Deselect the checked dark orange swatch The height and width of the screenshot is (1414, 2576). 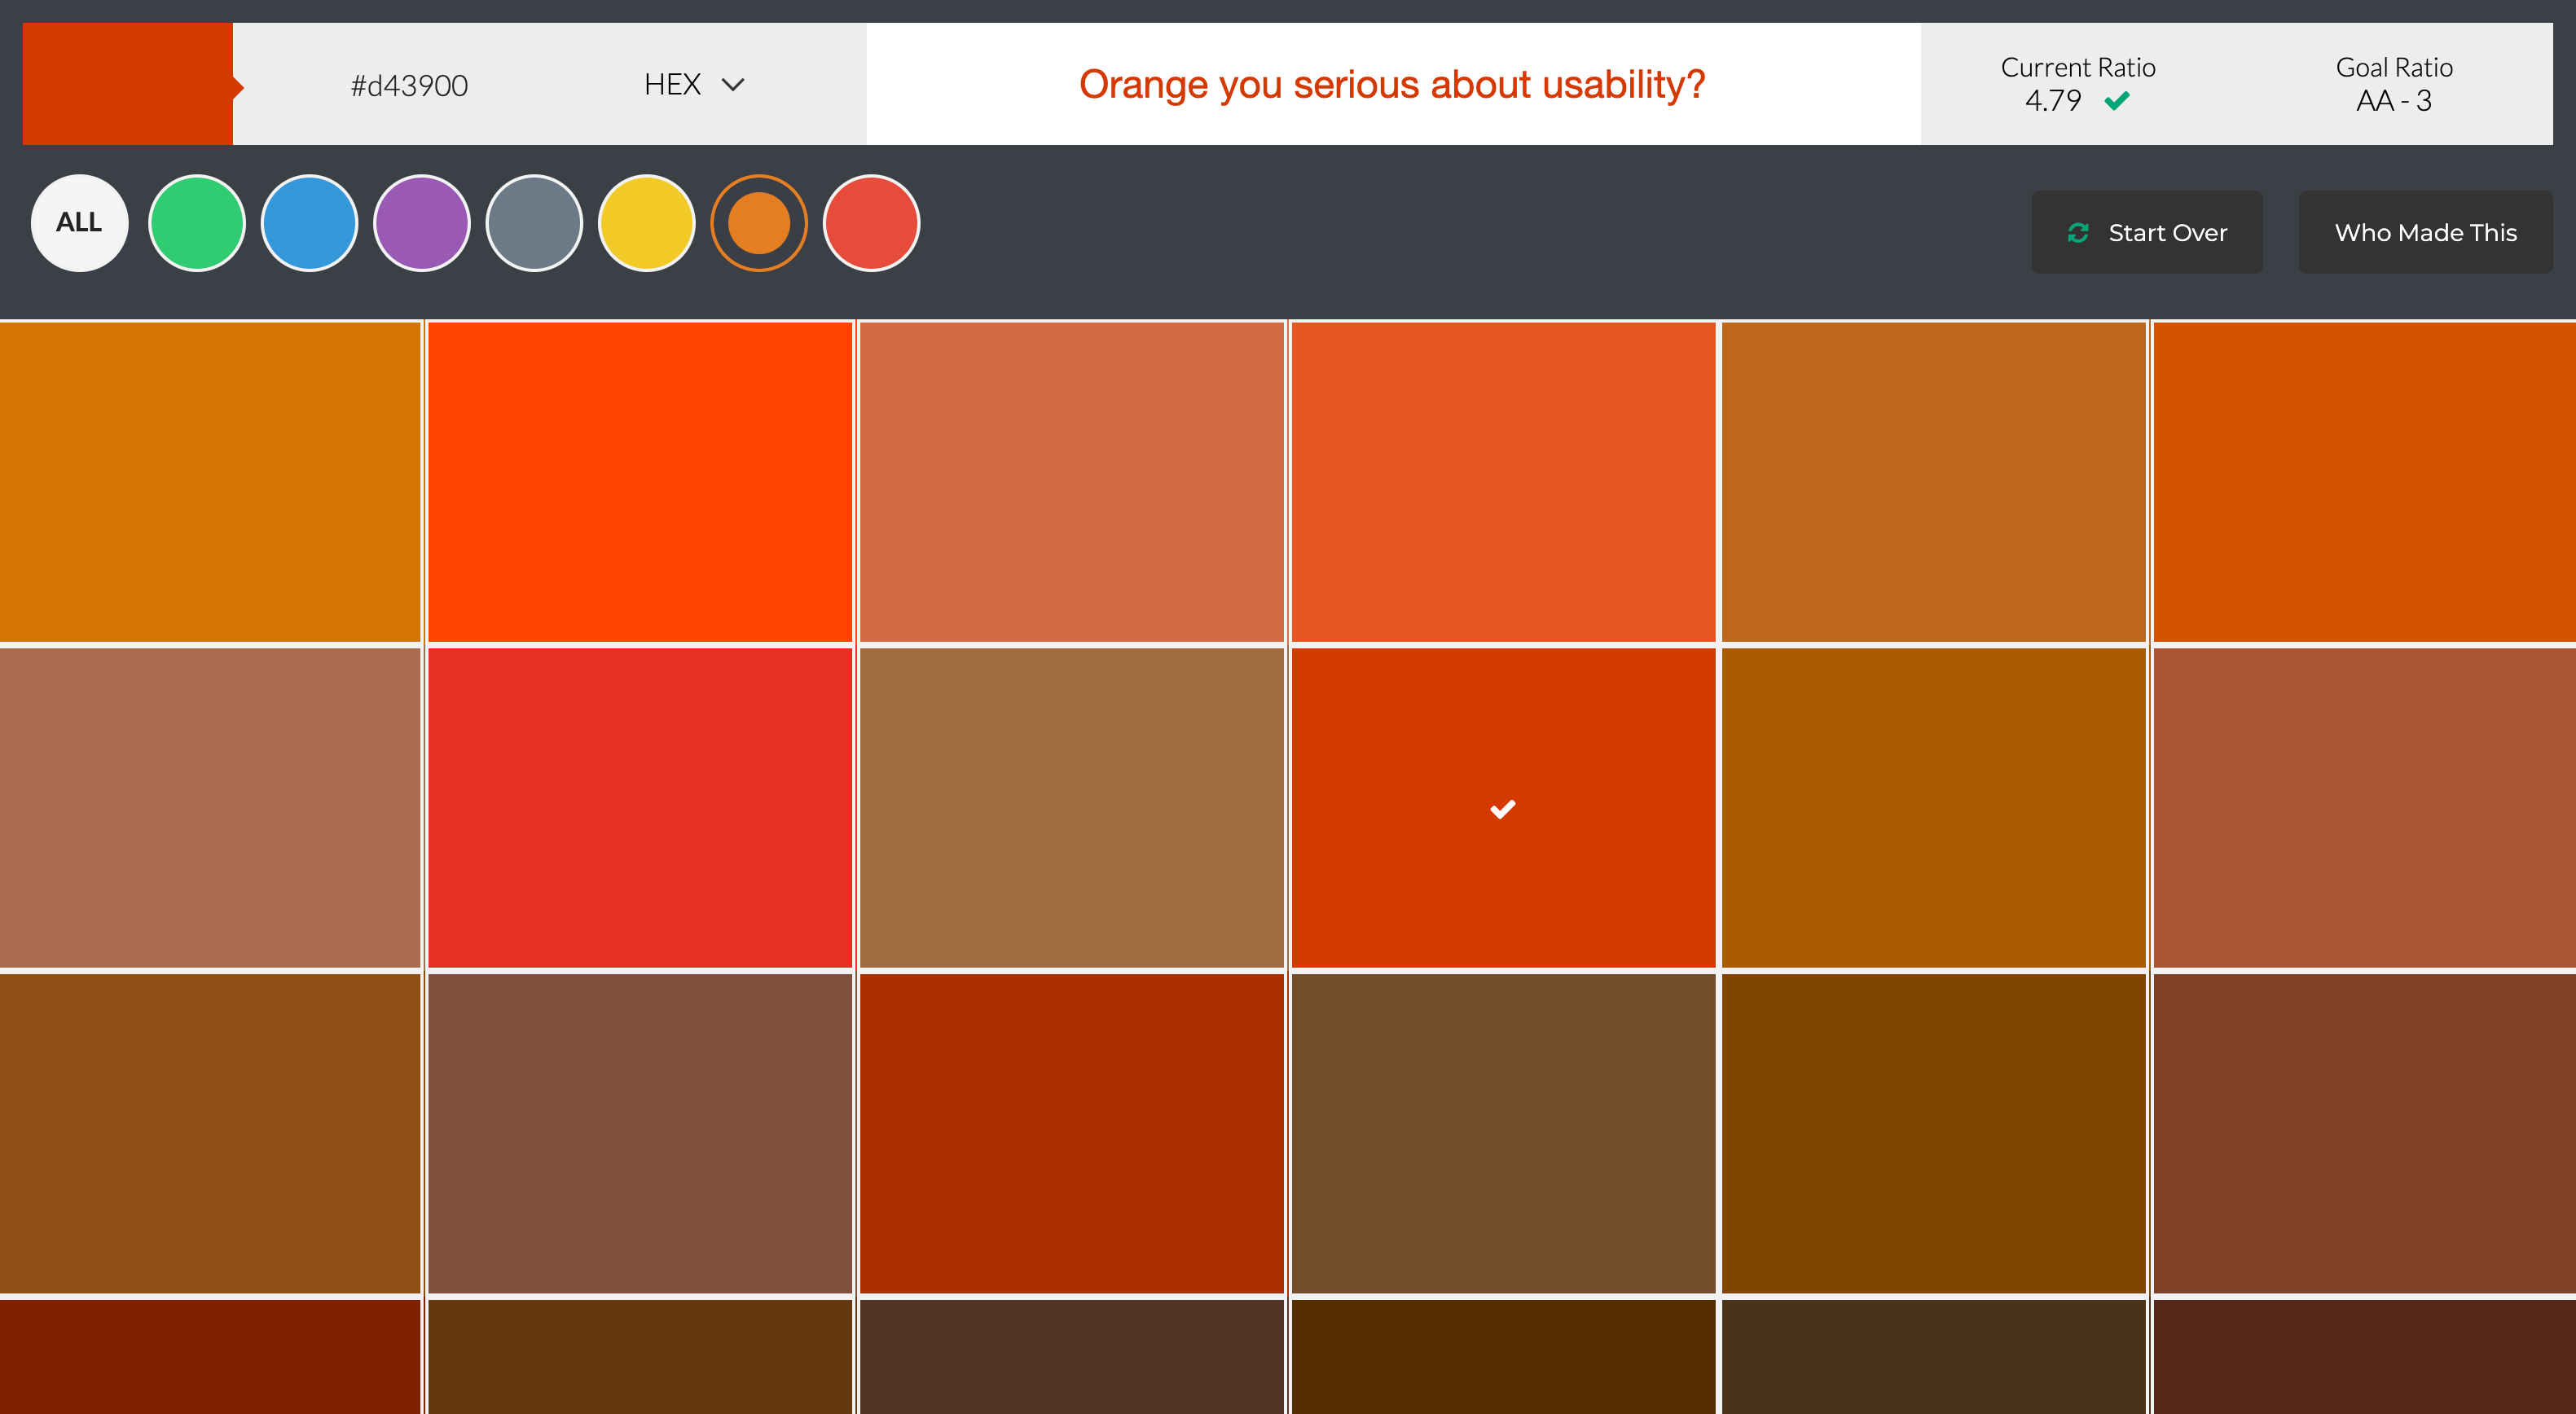click(x=1503, y=808)
